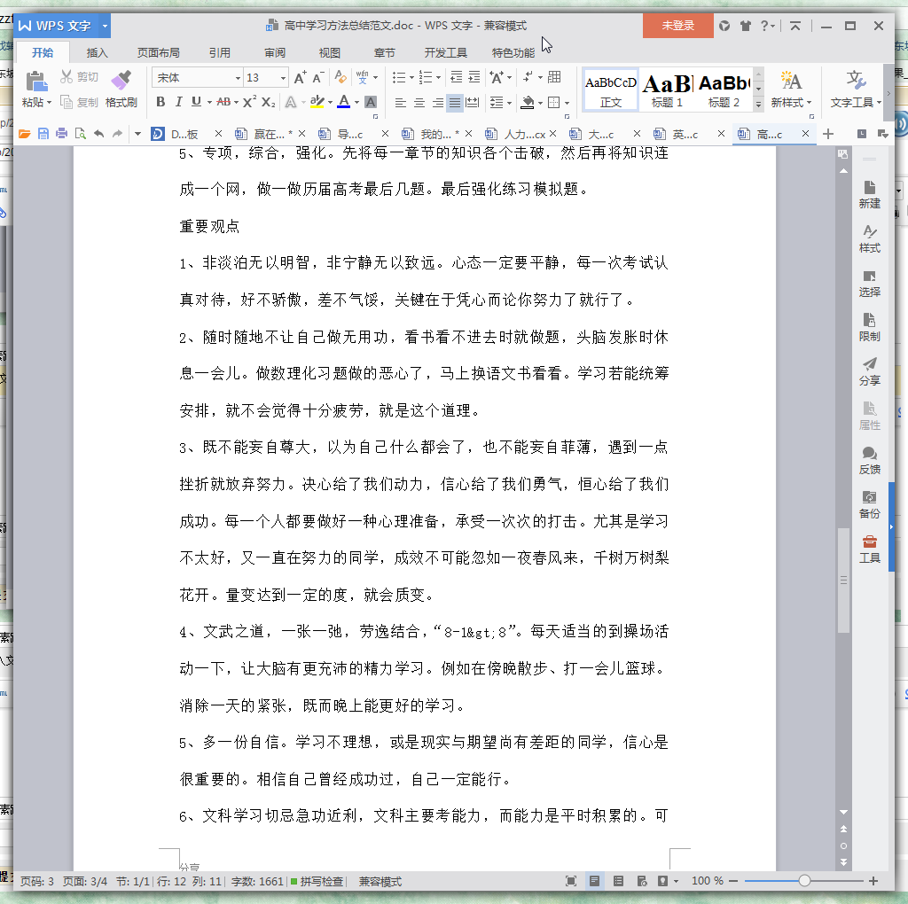Center-align the paragraph
The height and width of the screenshot is (904, 908).
tap(419, 103)
